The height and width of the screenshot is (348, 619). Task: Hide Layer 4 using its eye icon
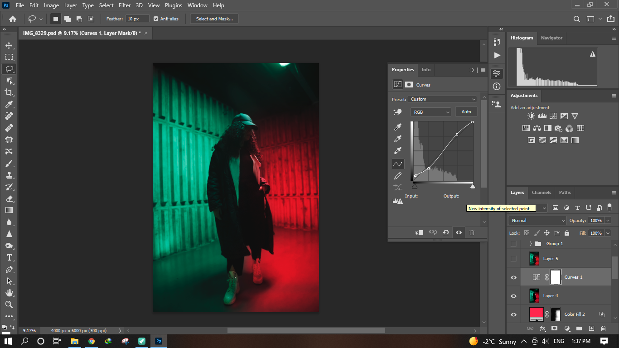513,296
